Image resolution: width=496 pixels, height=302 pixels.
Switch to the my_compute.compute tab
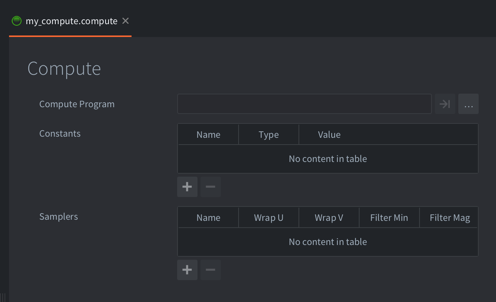tap(71, 21)
